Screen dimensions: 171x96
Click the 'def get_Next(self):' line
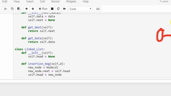[37, 27]
